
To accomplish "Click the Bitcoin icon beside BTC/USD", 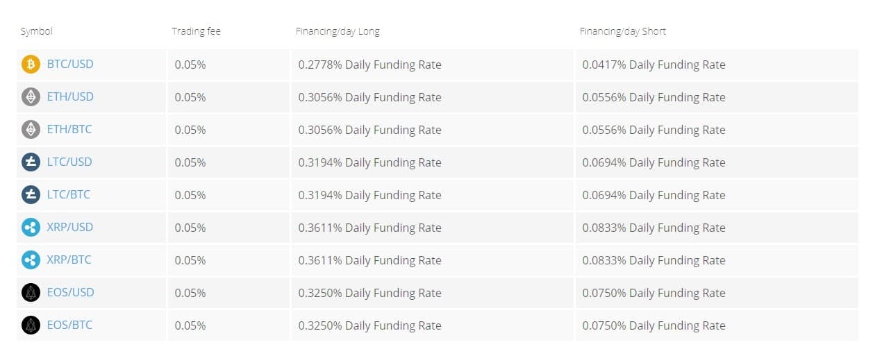I will pos(31,65).
